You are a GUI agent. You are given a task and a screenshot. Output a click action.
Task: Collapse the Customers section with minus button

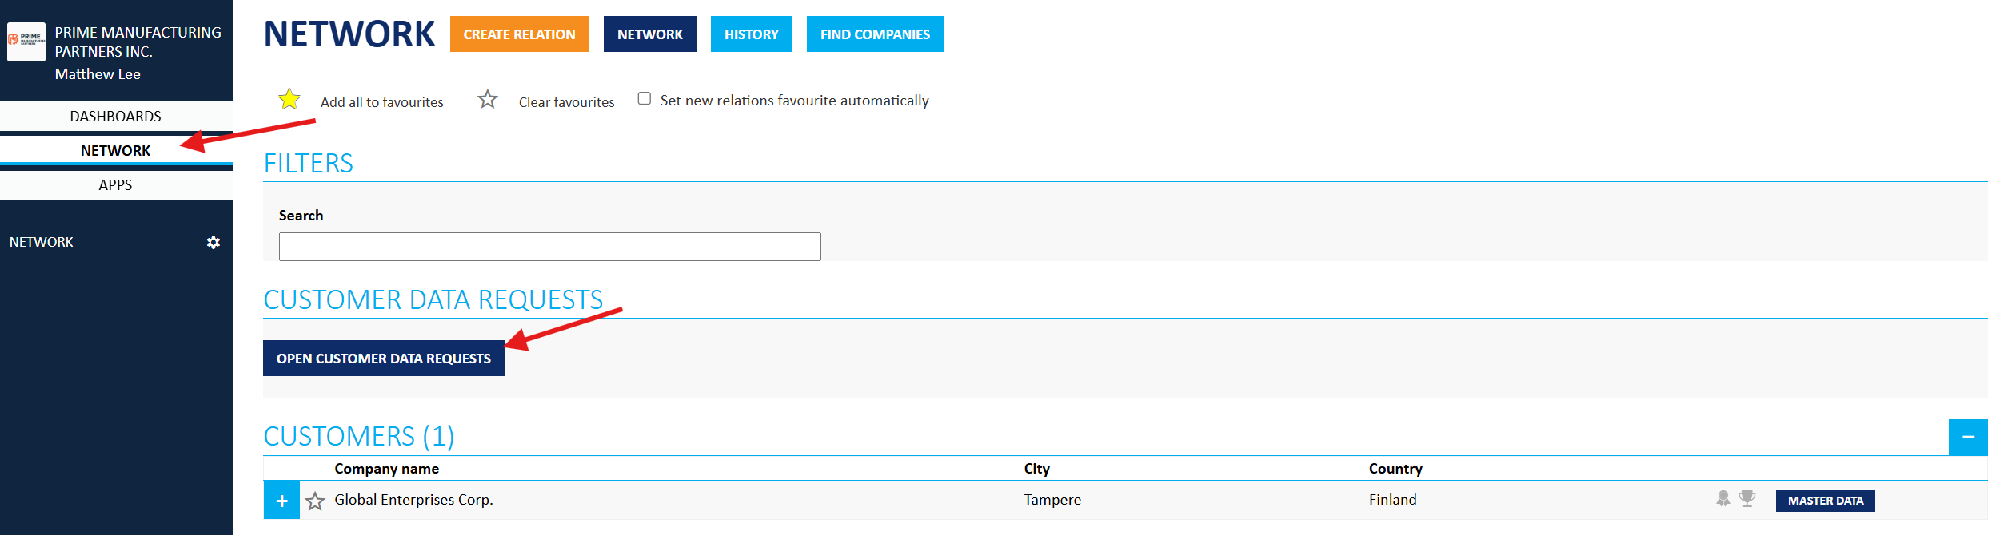(x=1967, y=437)
